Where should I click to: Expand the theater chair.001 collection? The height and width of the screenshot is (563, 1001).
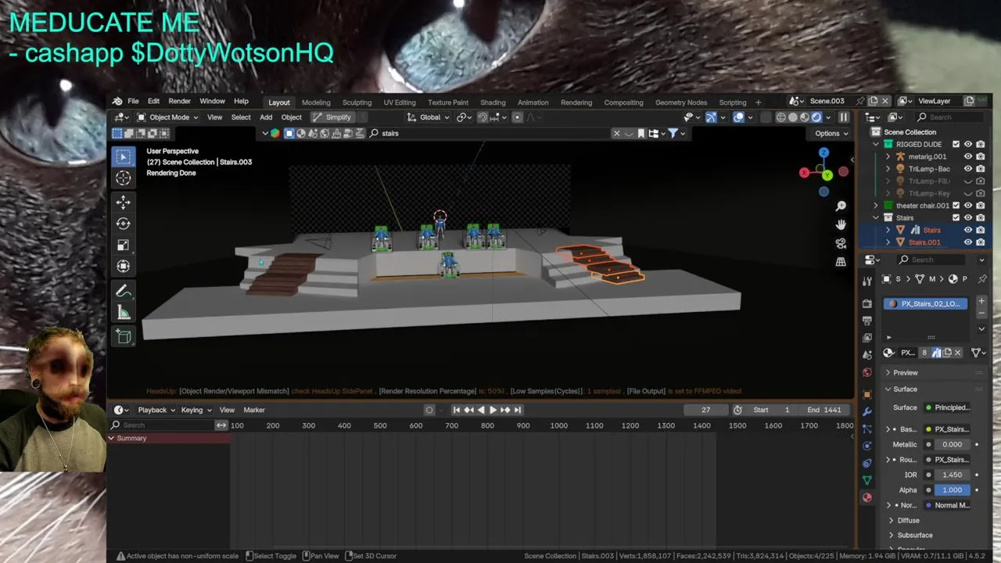(x=876, y=206)
